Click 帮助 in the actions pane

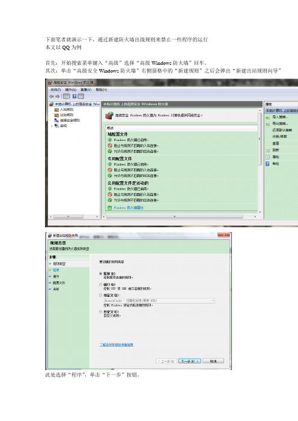(x=276, y=164)
